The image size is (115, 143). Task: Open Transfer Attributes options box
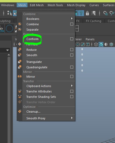(x=72, y=91)
